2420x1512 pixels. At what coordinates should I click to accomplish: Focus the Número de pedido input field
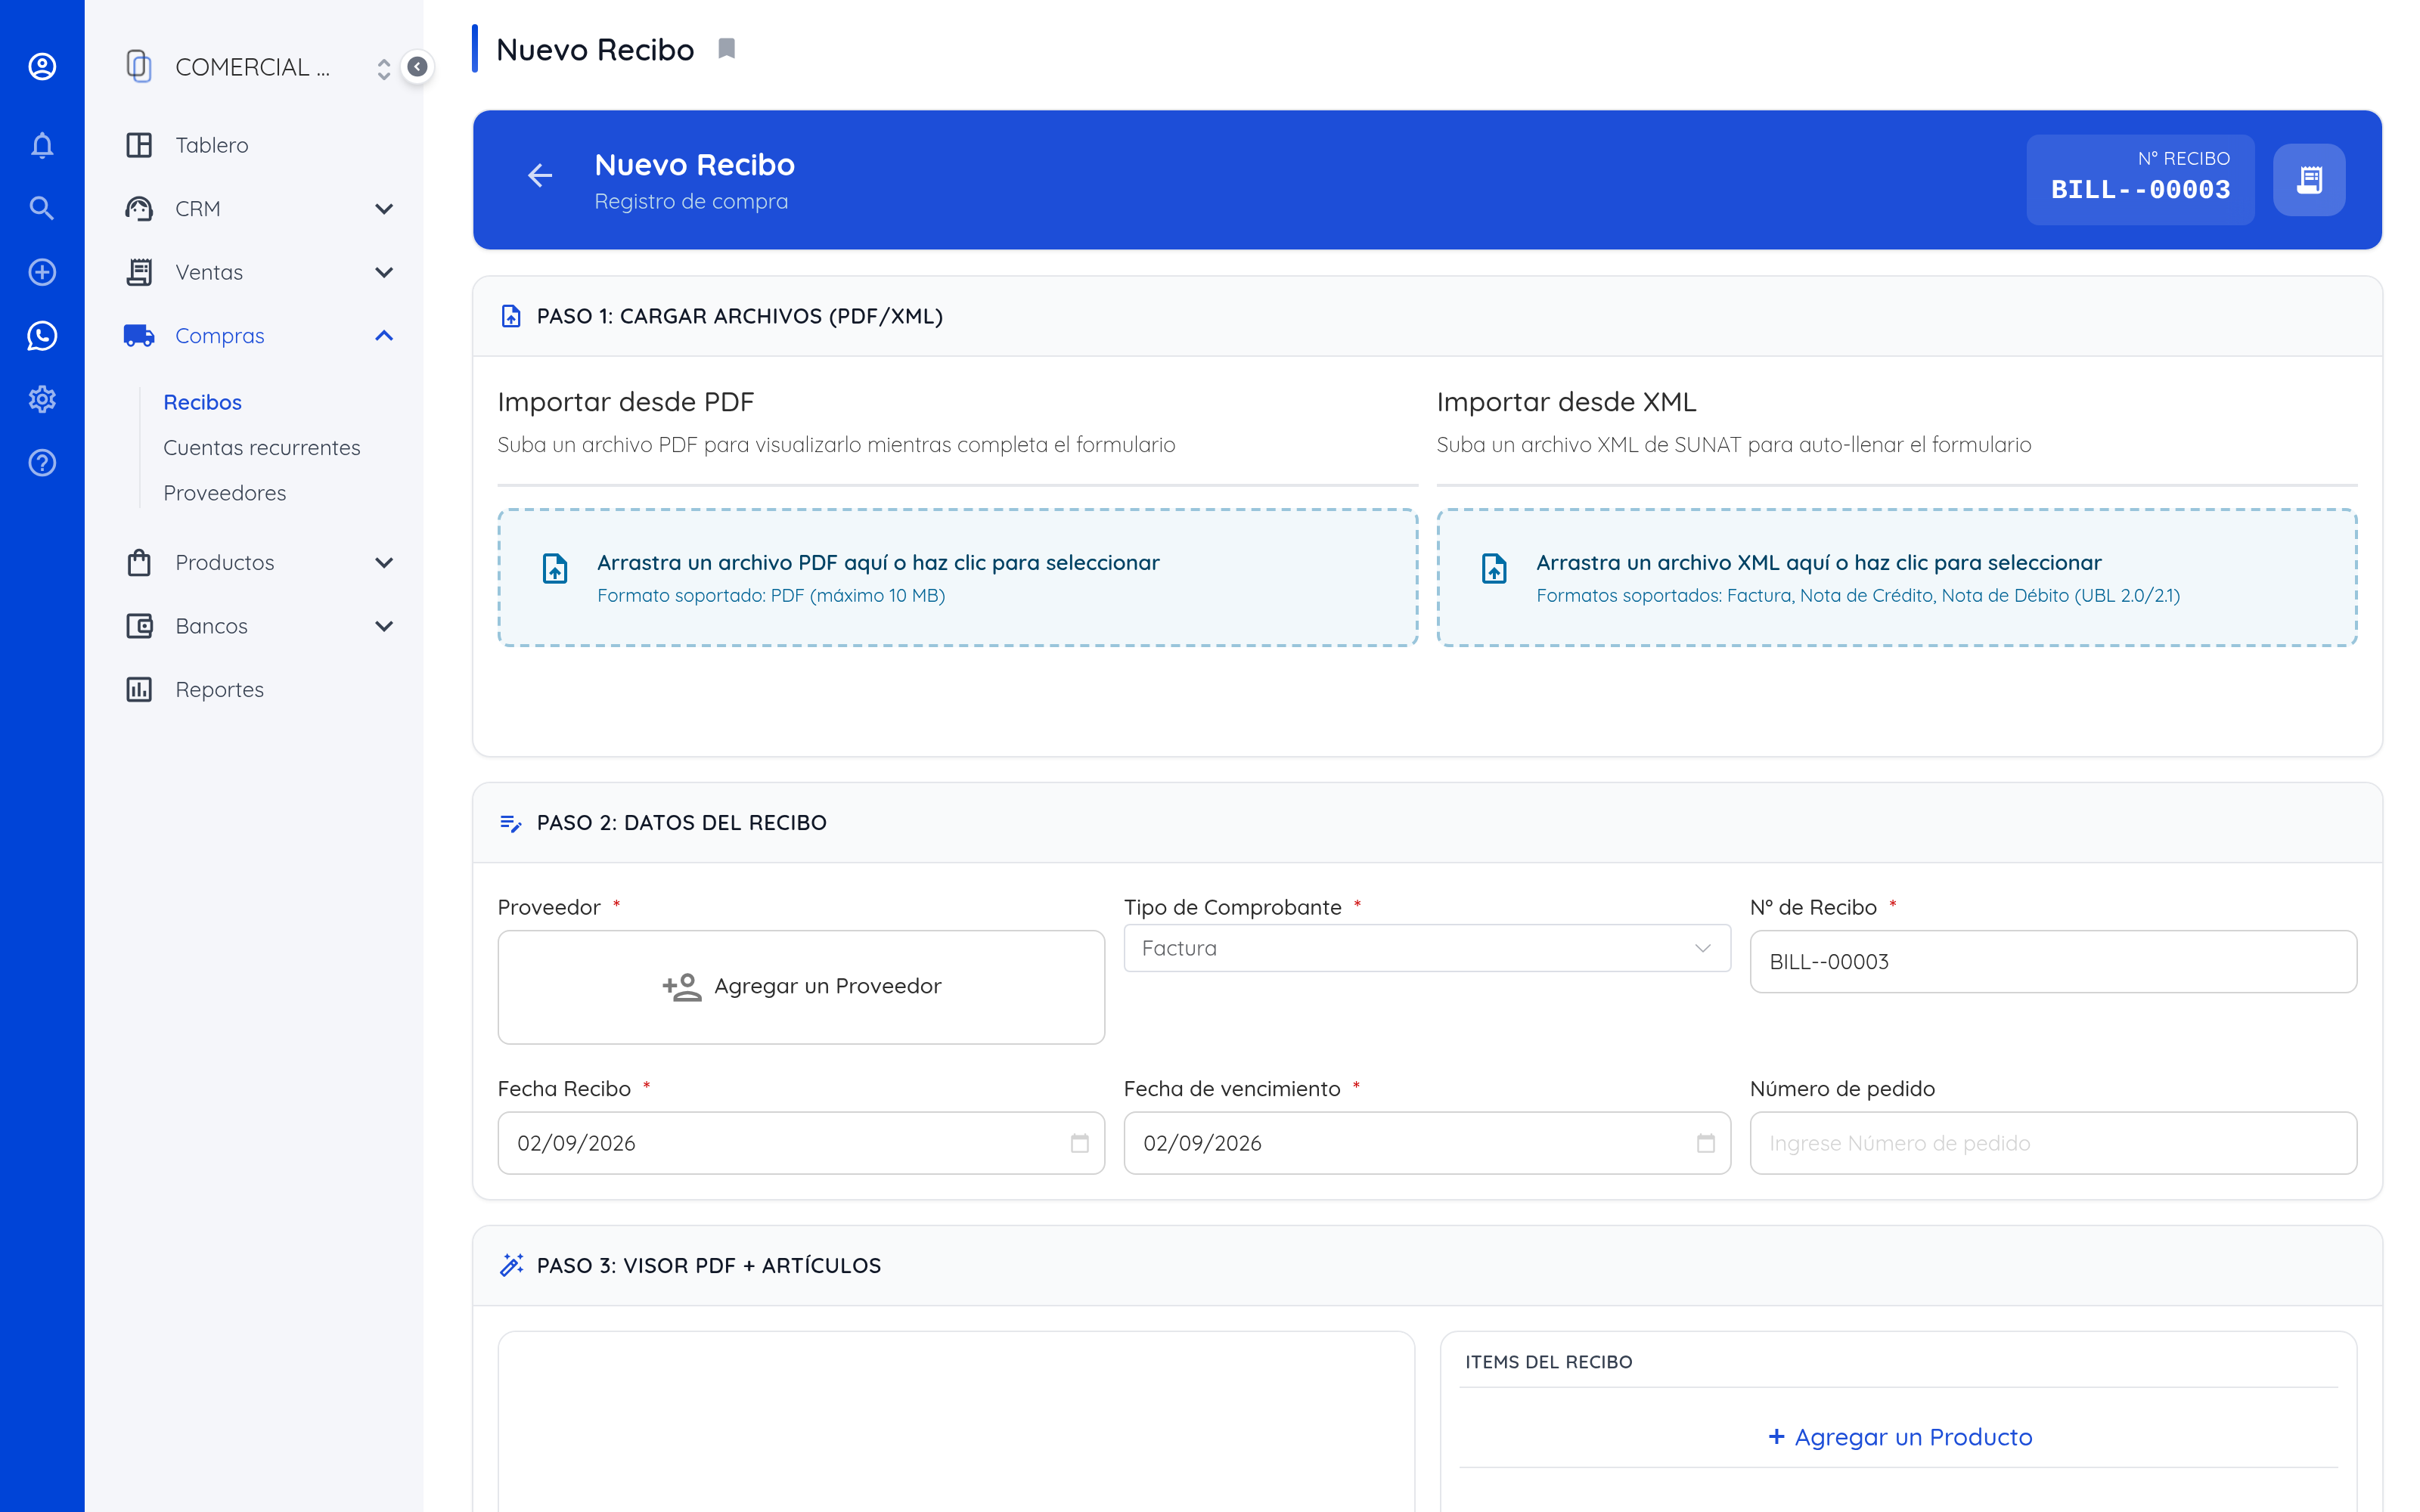click(x=2053, y=1143)
